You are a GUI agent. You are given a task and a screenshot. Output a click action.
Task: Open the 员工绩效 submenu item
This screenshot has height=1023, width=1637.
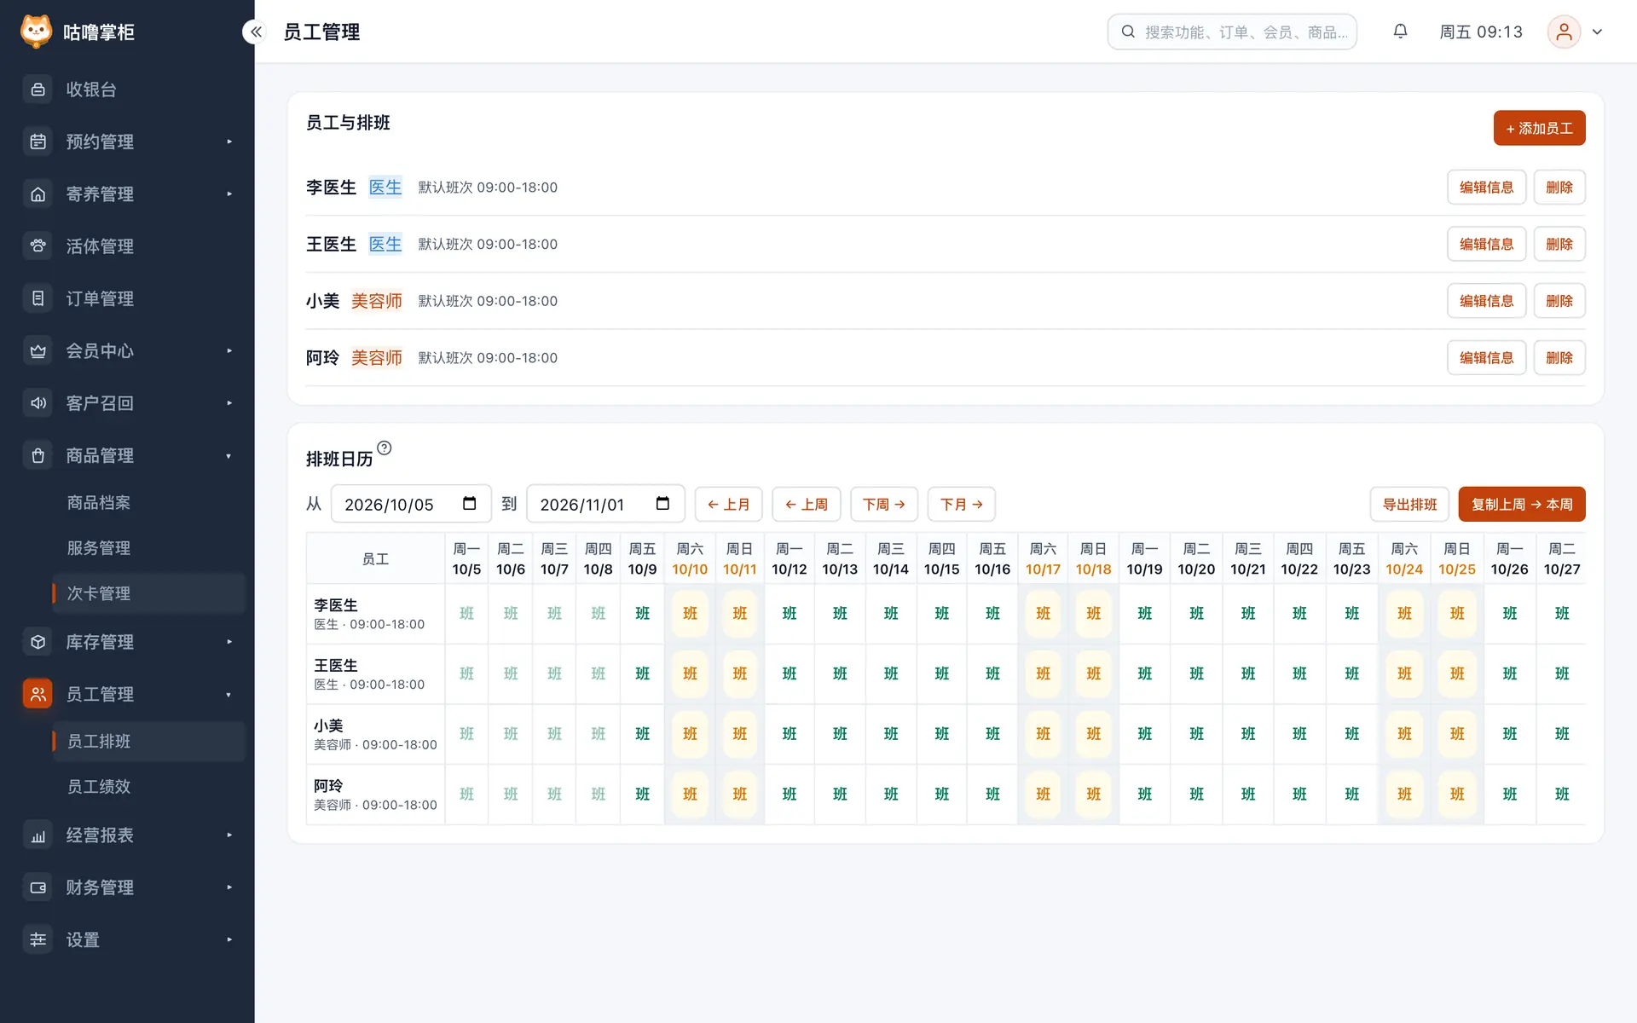point(148,787)
